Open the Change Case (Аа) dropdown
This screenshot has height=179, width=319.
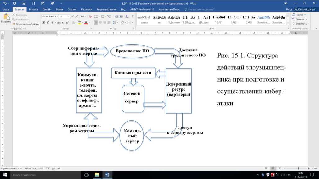(x=83, y=16)
